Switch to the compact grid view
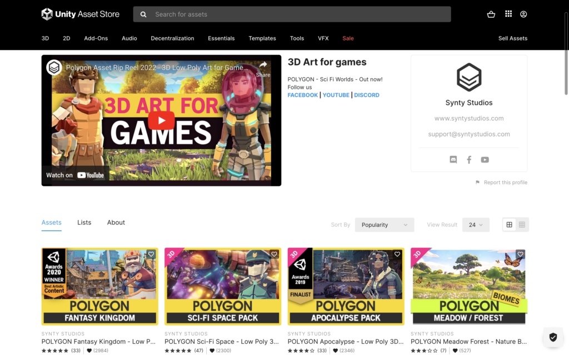The image size is (569, 355). pos(522,225)
